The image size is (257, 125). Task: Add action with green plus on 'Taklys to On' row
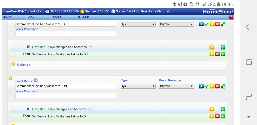223,116
